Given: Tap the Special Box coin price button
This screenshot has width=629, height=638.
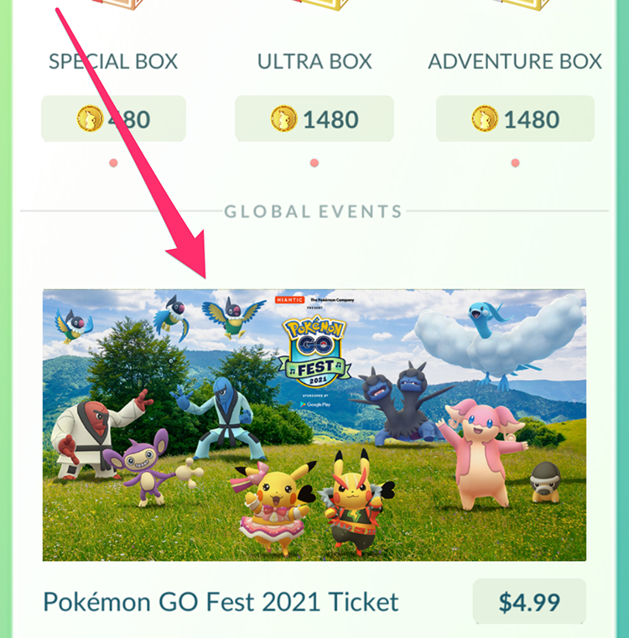Looking at the screenshot, I should (x=113, y=119).
